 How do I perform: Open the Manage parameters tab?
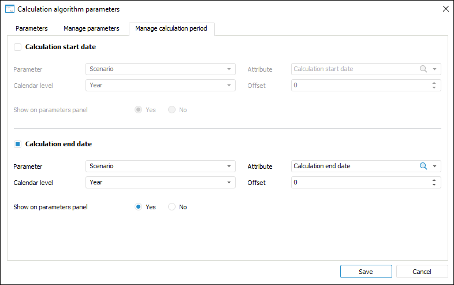coord(91,28)
